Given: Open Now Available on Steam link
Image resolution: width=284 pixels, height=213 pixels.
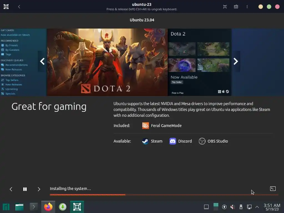Looking at the screenshot, I should click(15, 35).
